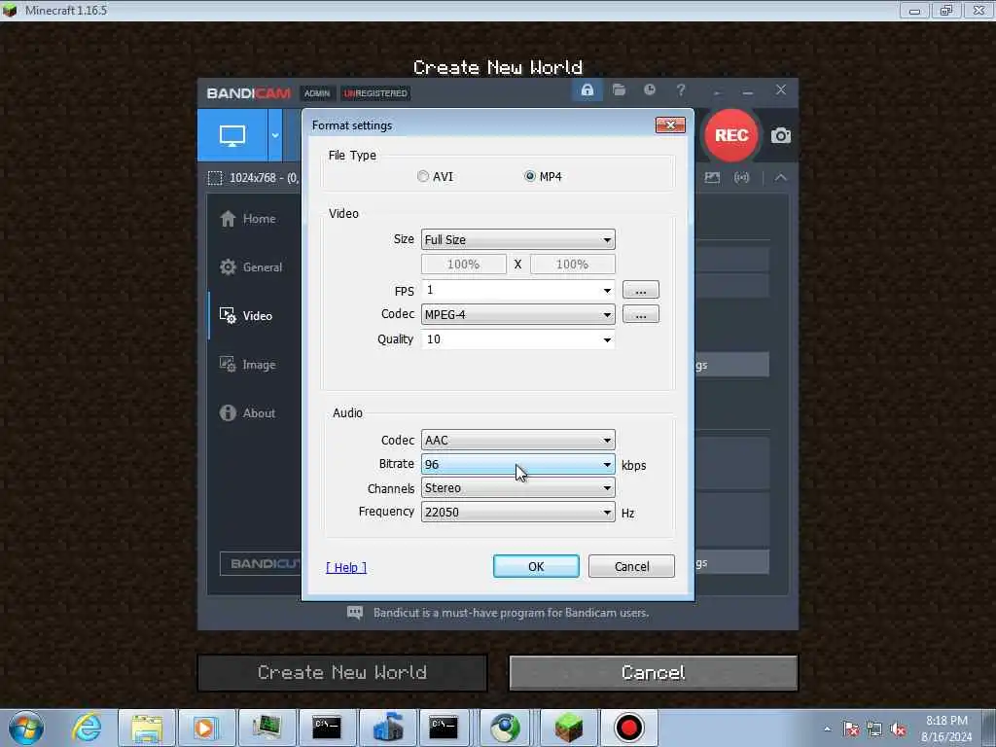996x747 pixels.
Task: Click the 8:18 PM system clock
Action: pyautogui.click(x=945, y=721)
